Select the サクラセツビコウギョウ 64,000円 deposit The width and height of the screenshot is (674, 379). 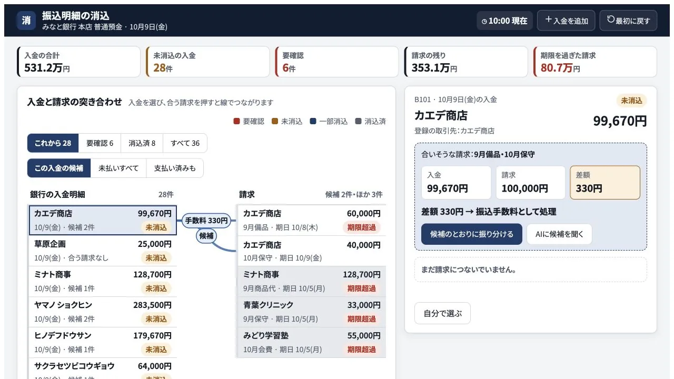(103, 368)
